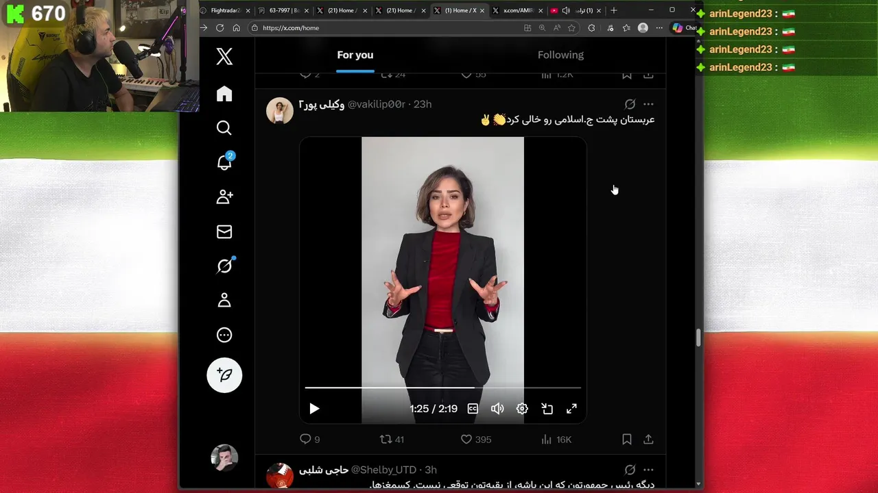Switch to the Flightradar browser tab
The image size is (878, 493).
(225, 10)
